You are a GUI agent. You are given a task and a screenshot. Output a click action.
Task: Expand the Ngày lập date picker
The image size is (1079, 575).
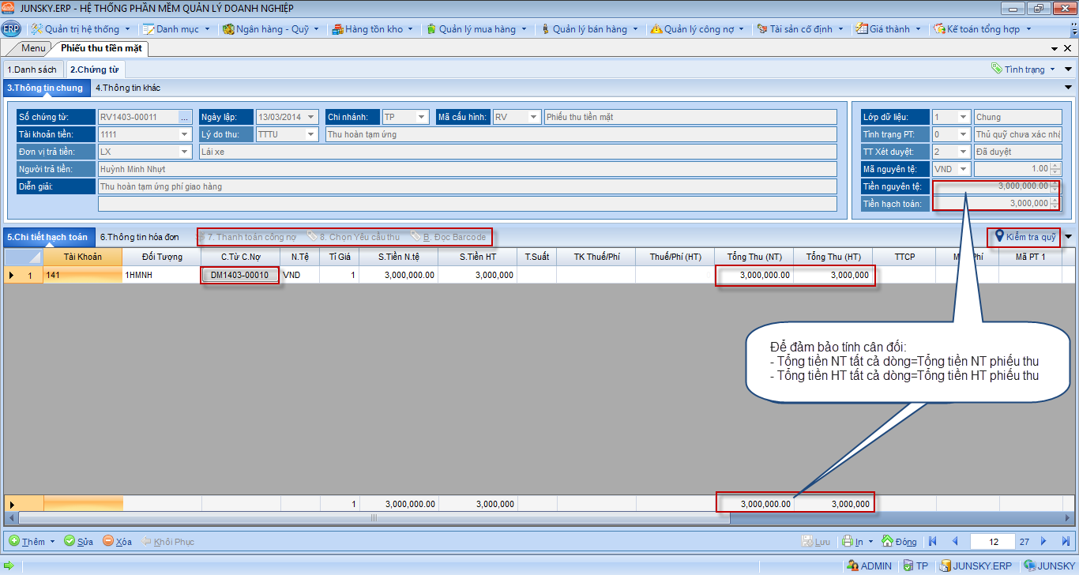click(x=311, y=117)
